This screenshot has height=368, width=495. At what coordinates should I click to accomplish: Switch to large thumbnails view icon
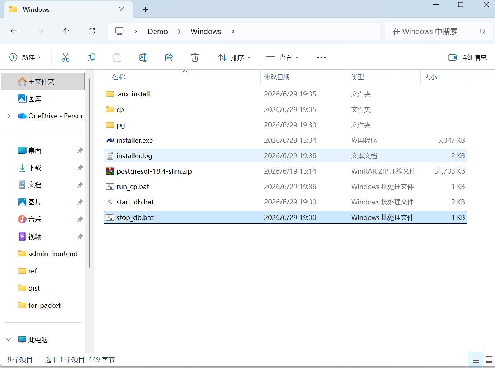(489, 359)
